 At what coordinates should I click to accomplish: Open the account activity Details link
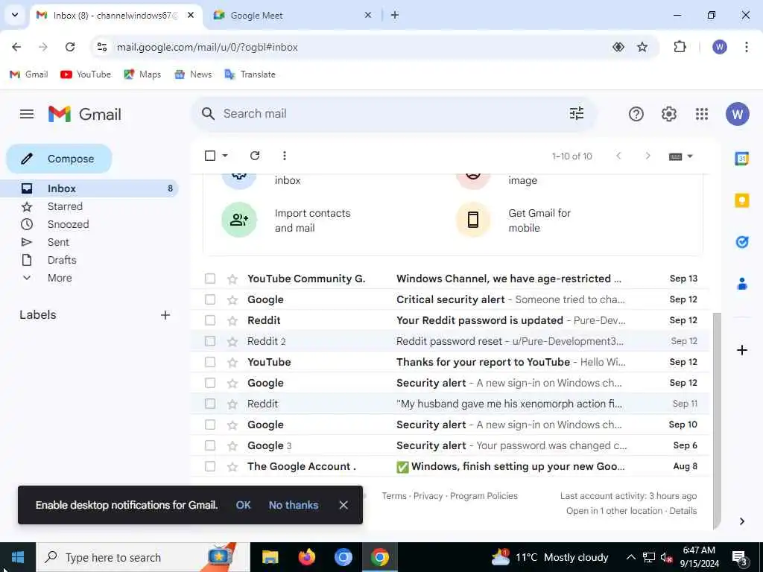(683, 511)
